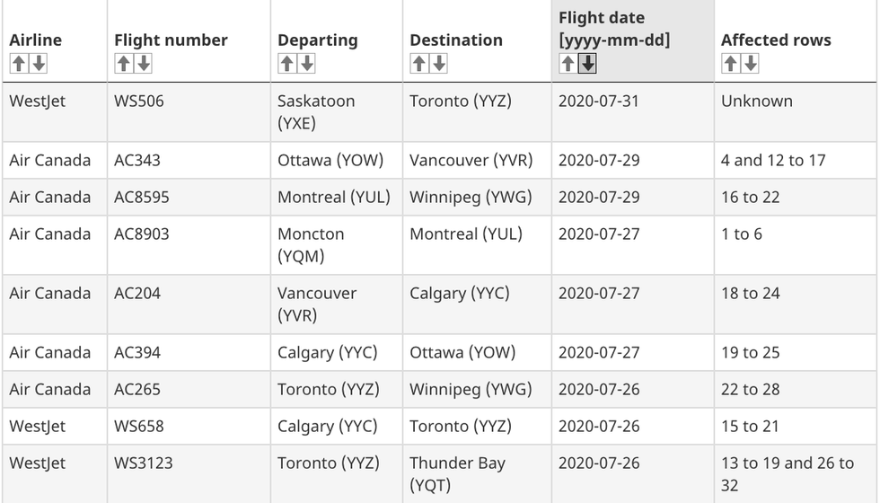The height and width of the screenshot is (503, 880).
Task: Select the Thunder Bay (YQT) destination cell
Action: (457, 474)
